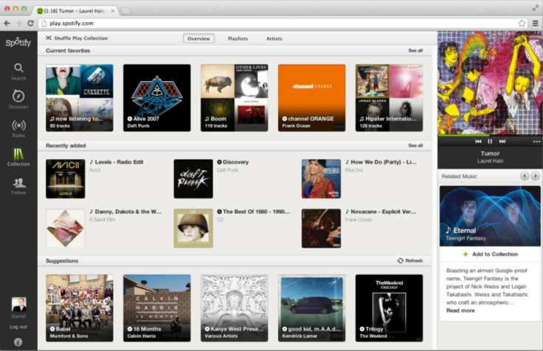Open the Chrome menu

pyautogui.click(x=535, y=24)
